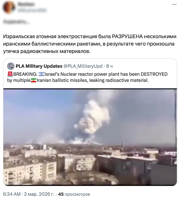Viewport: 181px width, 198px height.
Task: Open the @PLA_MilitaryUpd handle link
Action: pyautogui.click(x=83, y=66)
